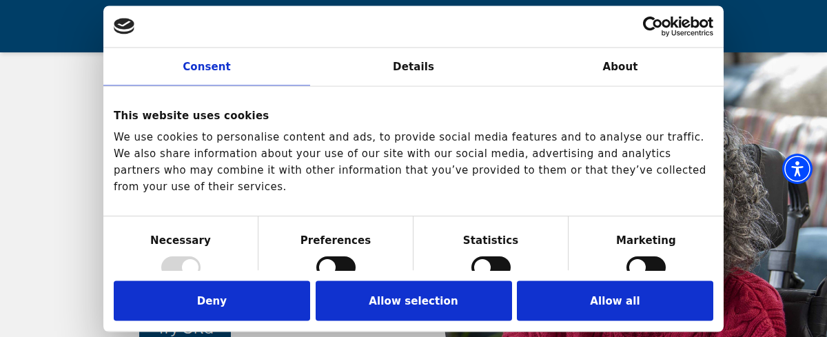The width and height of the screenshot is (827, 337).
Task: Accept cookies with Allow all
Action: 615,300
